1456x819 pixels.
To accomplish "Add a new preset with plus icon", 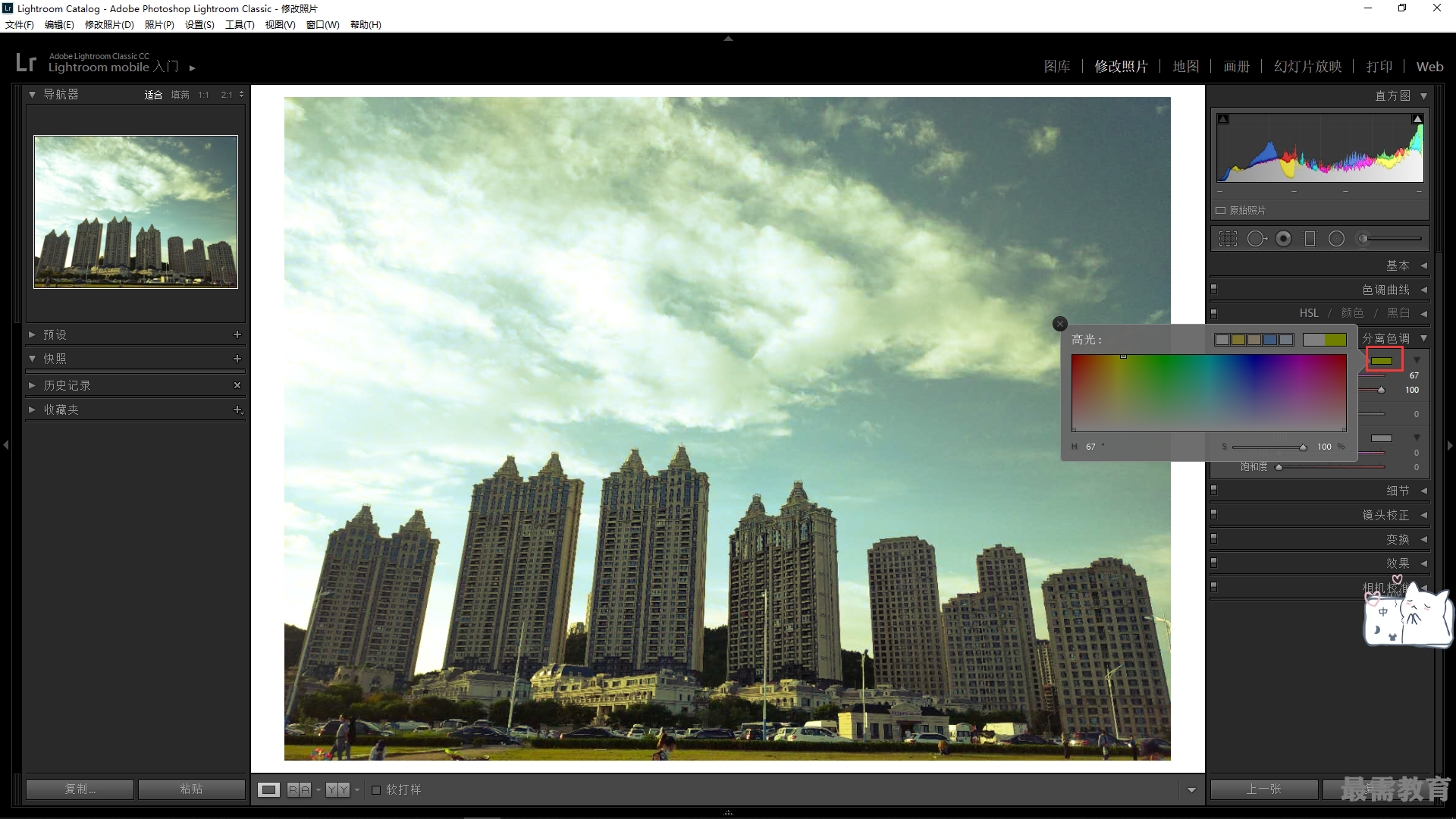I will point(237,334).
